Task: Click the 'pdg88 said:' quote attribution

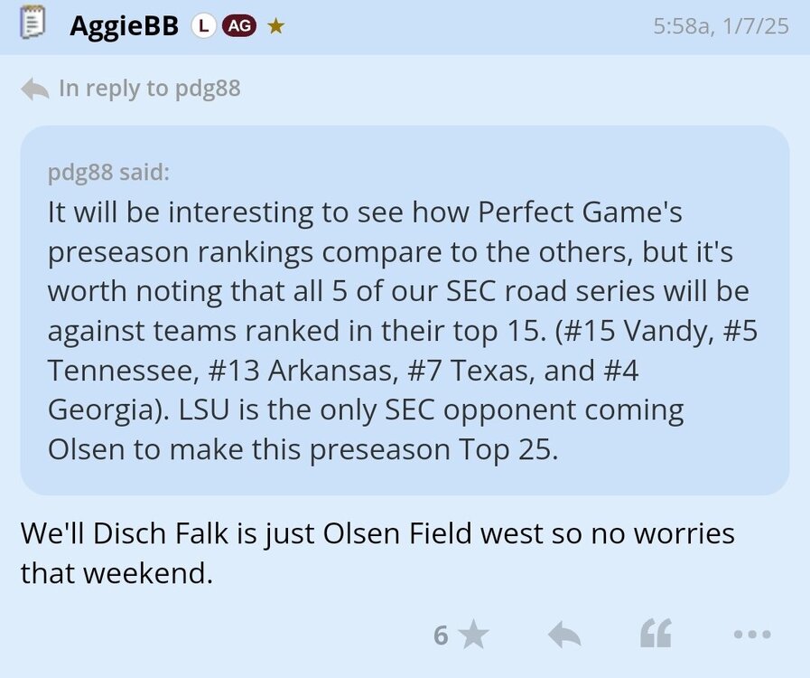Action: [108, 173]
